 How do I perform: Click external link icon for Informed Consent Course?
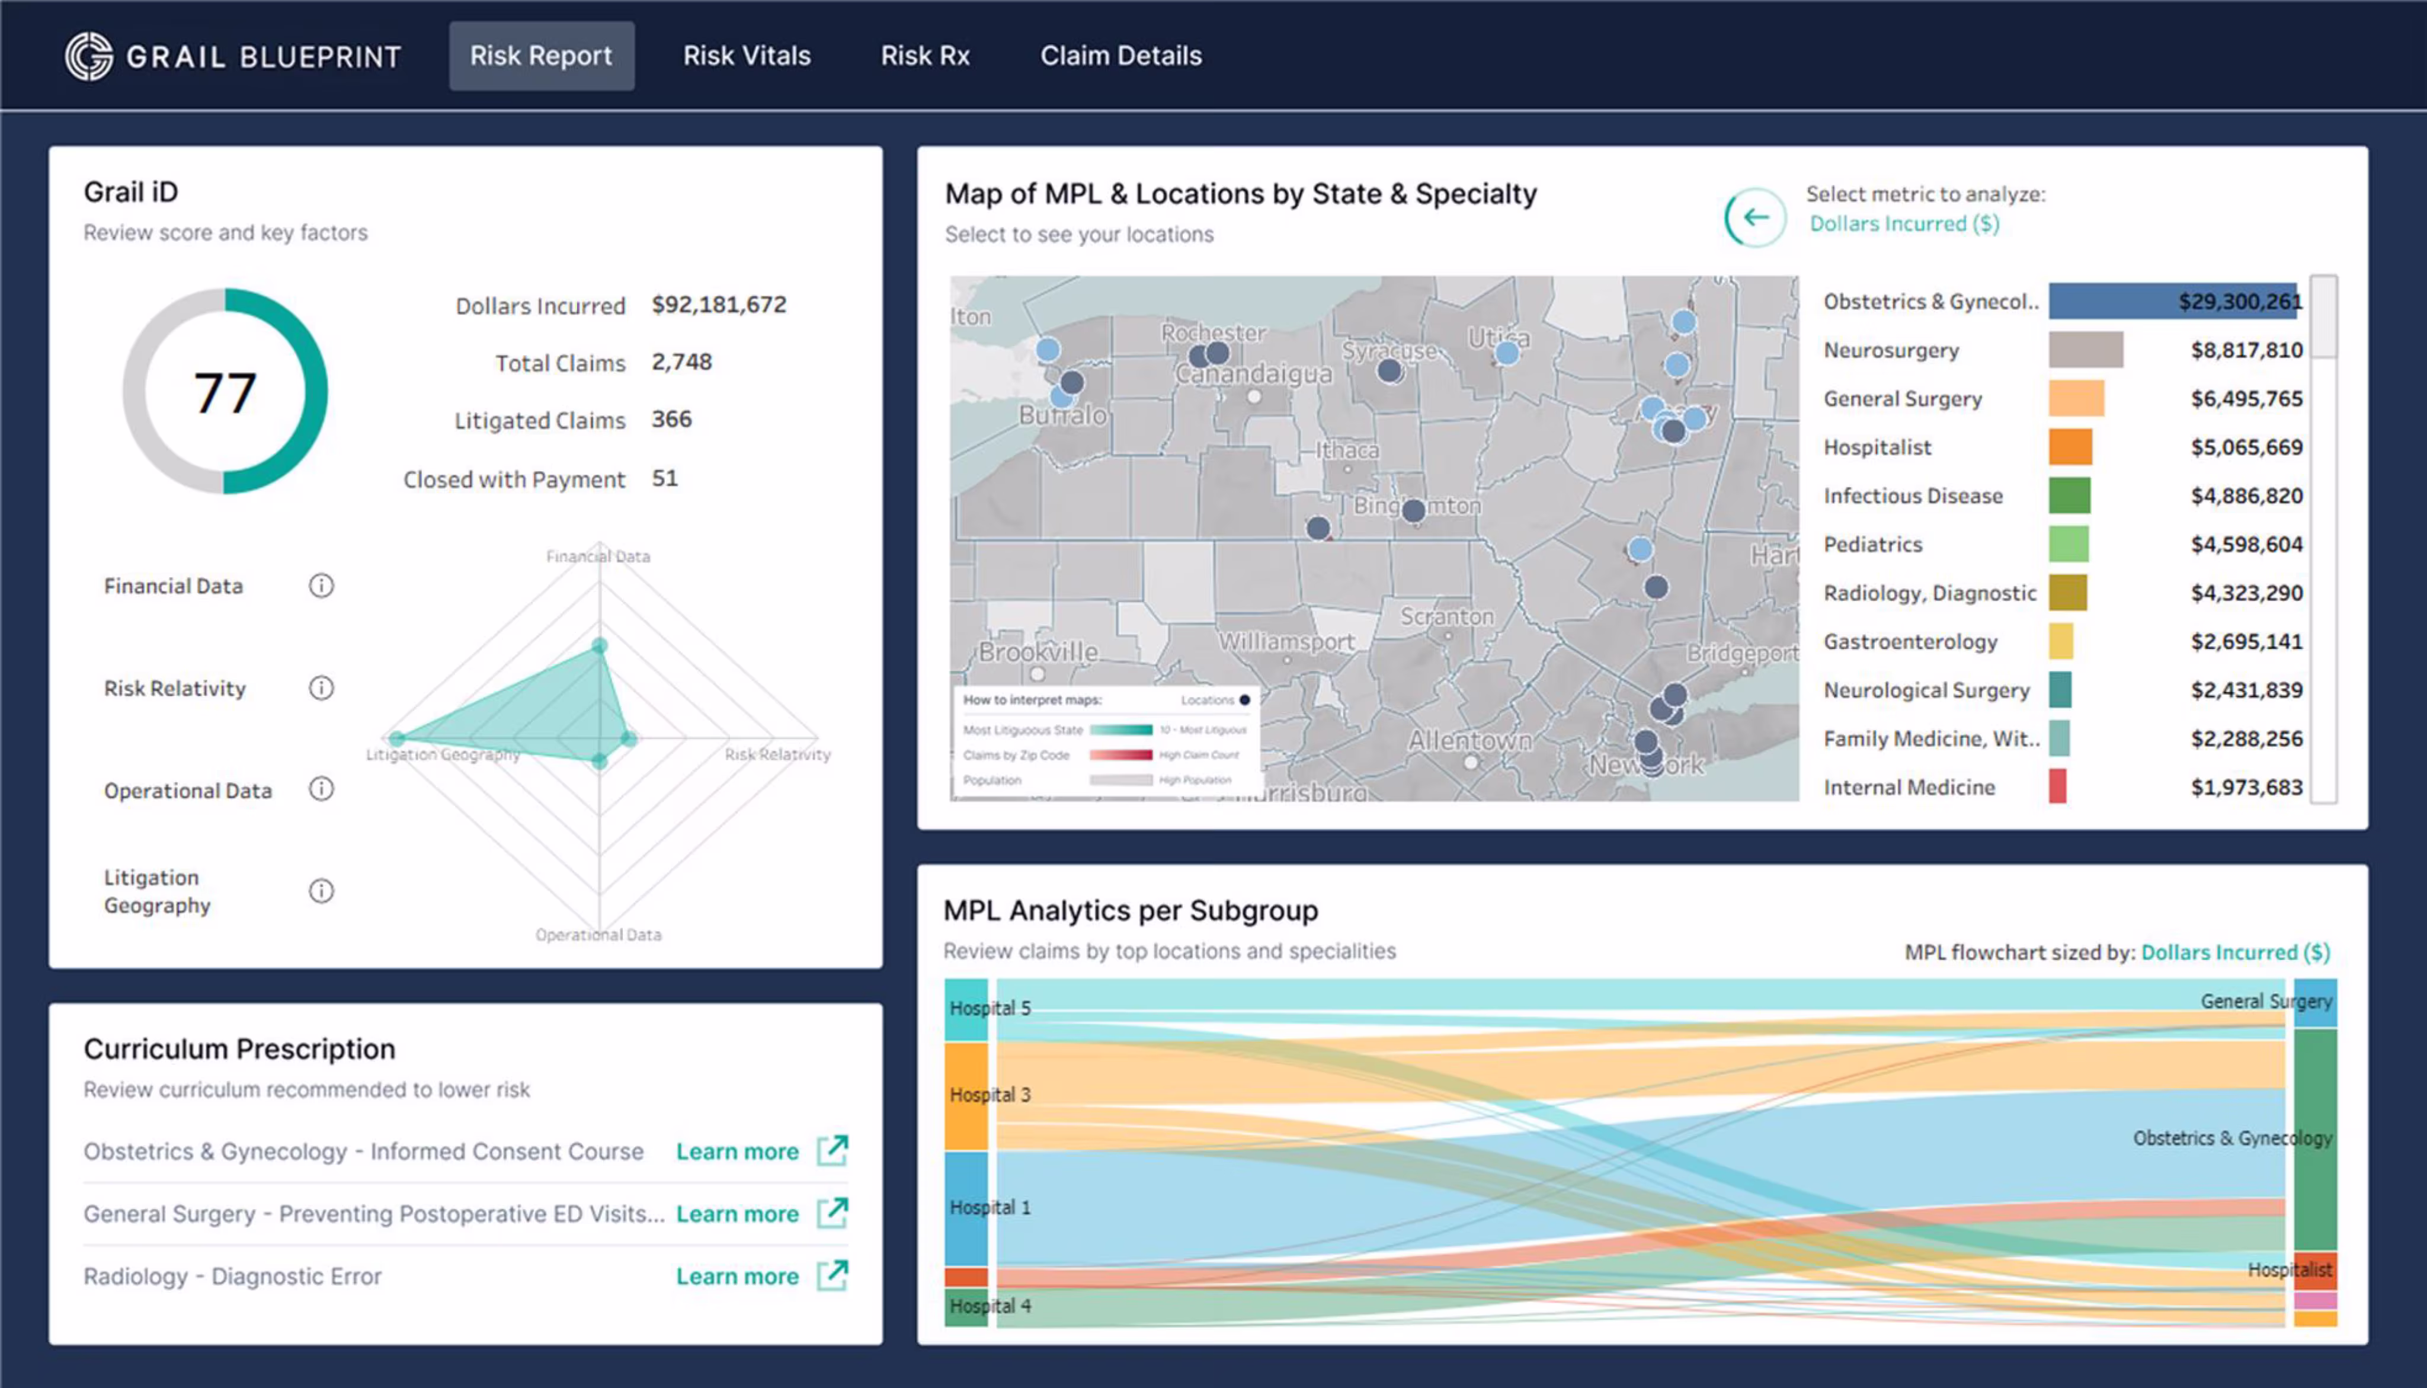[833, 1150]
